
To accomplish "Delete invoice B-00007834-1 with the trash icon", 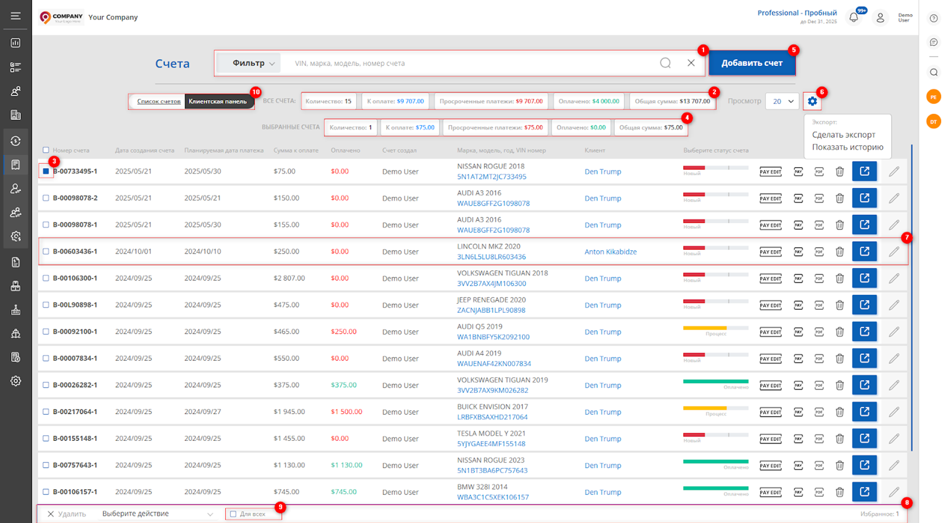I will pyautogui.click(x=840, y=358).
